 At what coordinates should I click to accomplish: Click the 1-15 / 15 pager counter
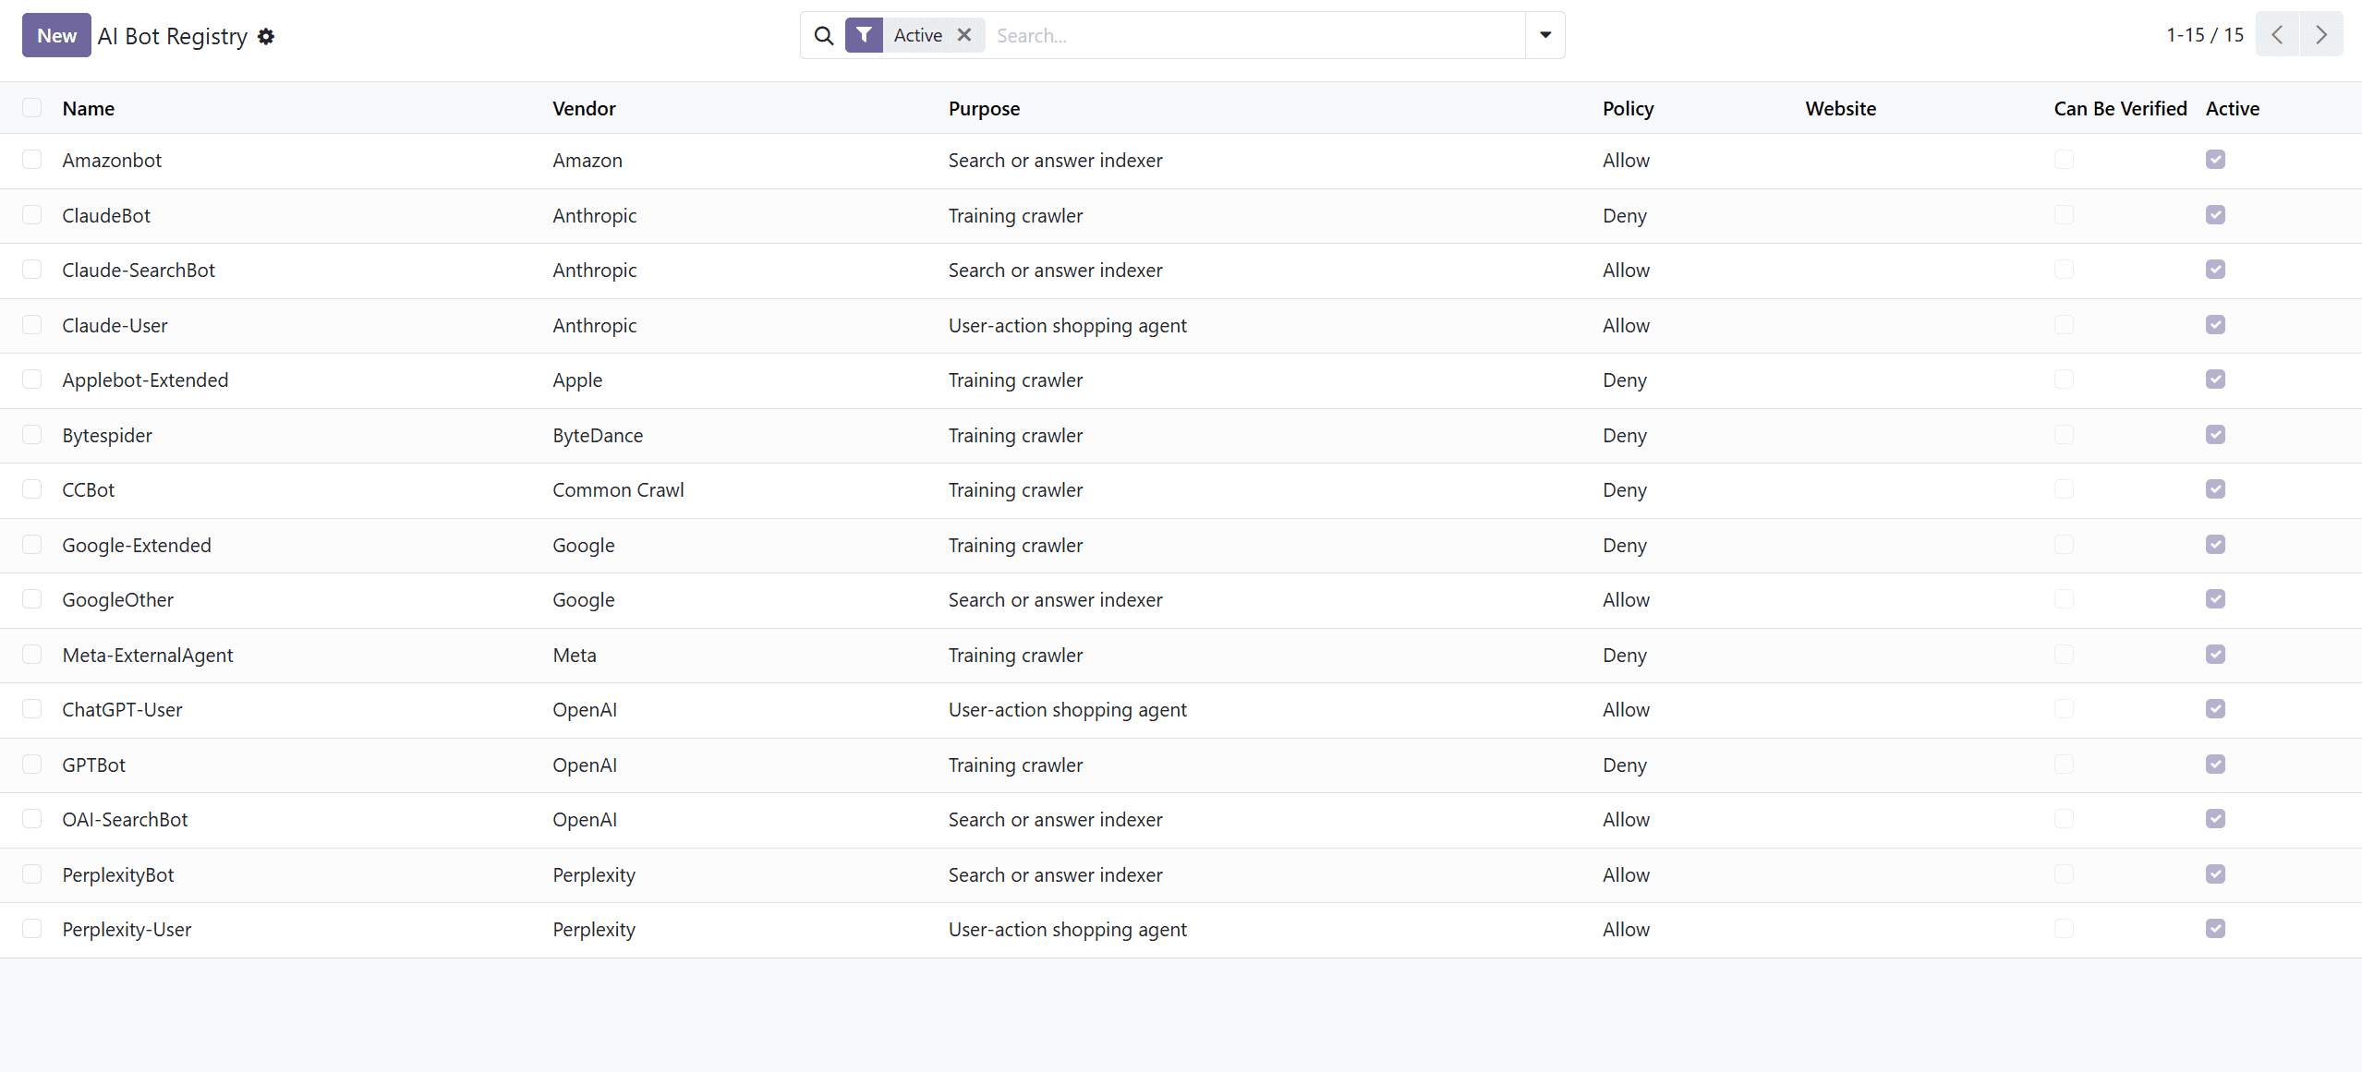2205,35
